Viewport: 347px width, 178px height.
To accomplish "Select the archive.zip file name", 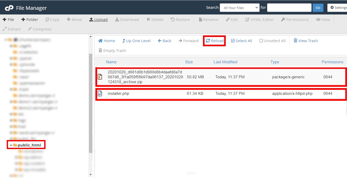I will (146, 77).
